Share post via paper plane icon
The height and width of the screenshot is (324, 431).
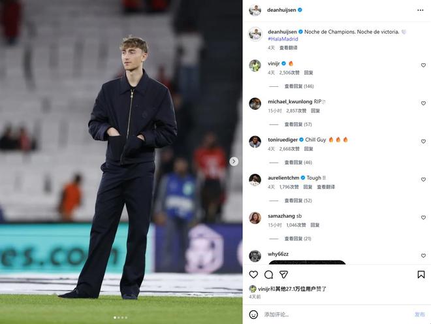(x=283, y=274)
